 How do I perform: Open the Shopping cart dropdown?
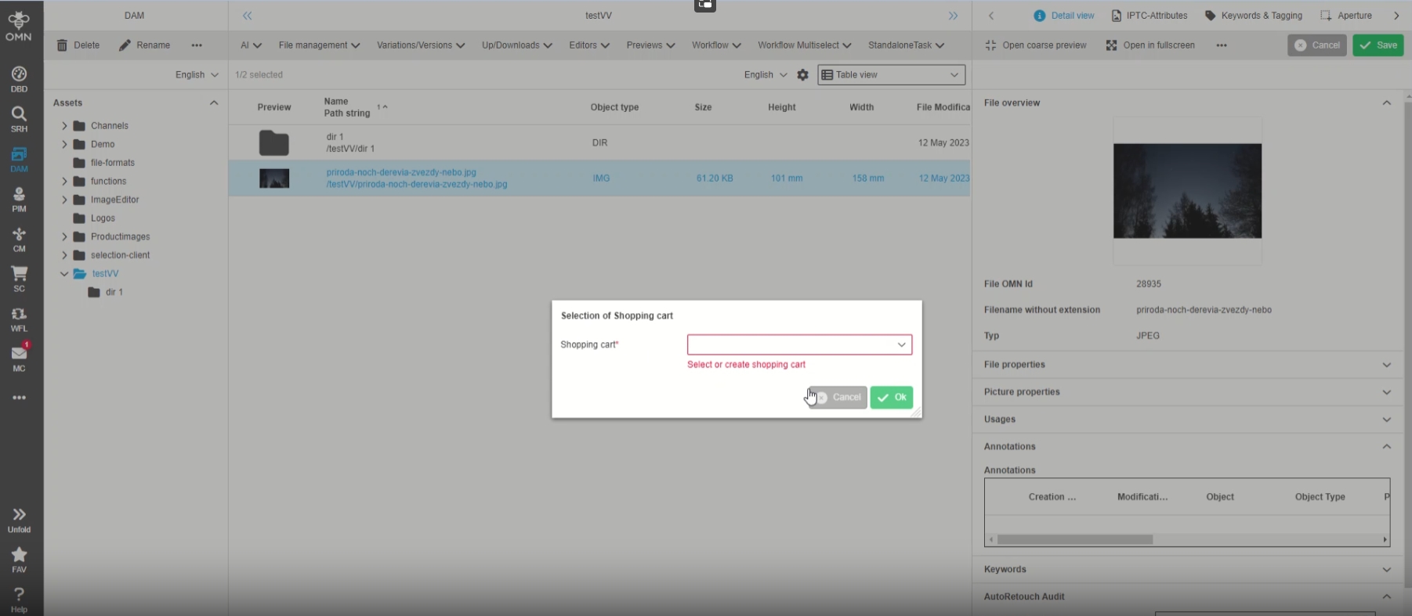point(799,344)
